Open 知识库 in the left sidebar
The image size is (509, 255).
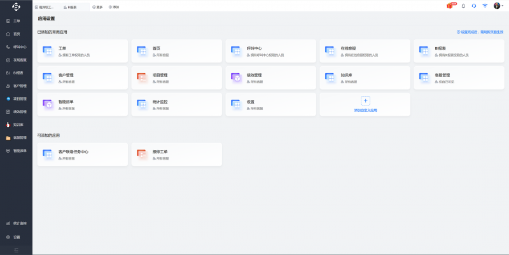16,125
